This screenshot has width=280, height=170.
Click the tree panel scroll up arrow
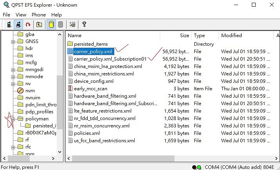pyautogui.click(x=60, y=34)
